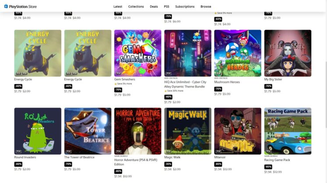Click The Tower of Beatrice title link
Image resolution: width=327 pixels, height=183 pixels.
coord(79,157)
